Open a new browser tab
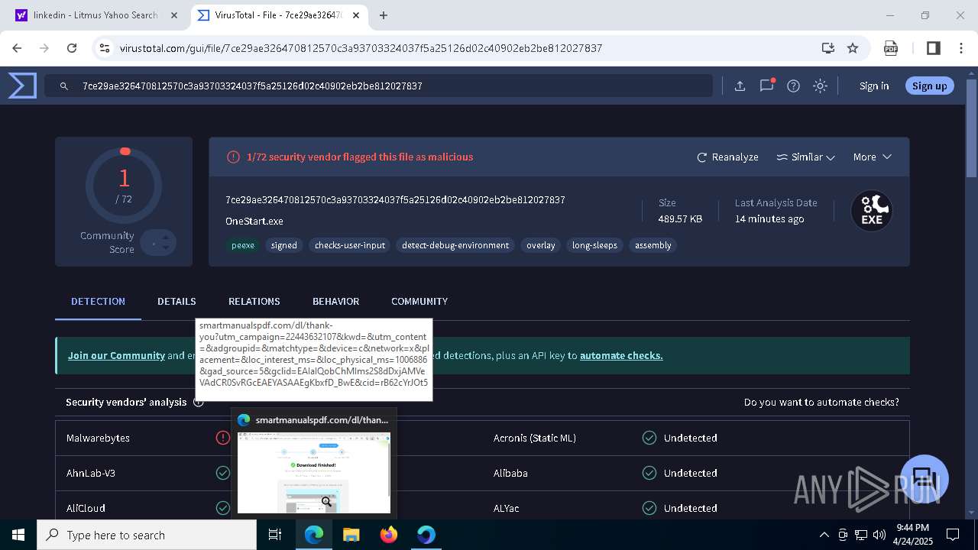Image resolution: width=978 pixels, height=550 pixels. (384, 15)
